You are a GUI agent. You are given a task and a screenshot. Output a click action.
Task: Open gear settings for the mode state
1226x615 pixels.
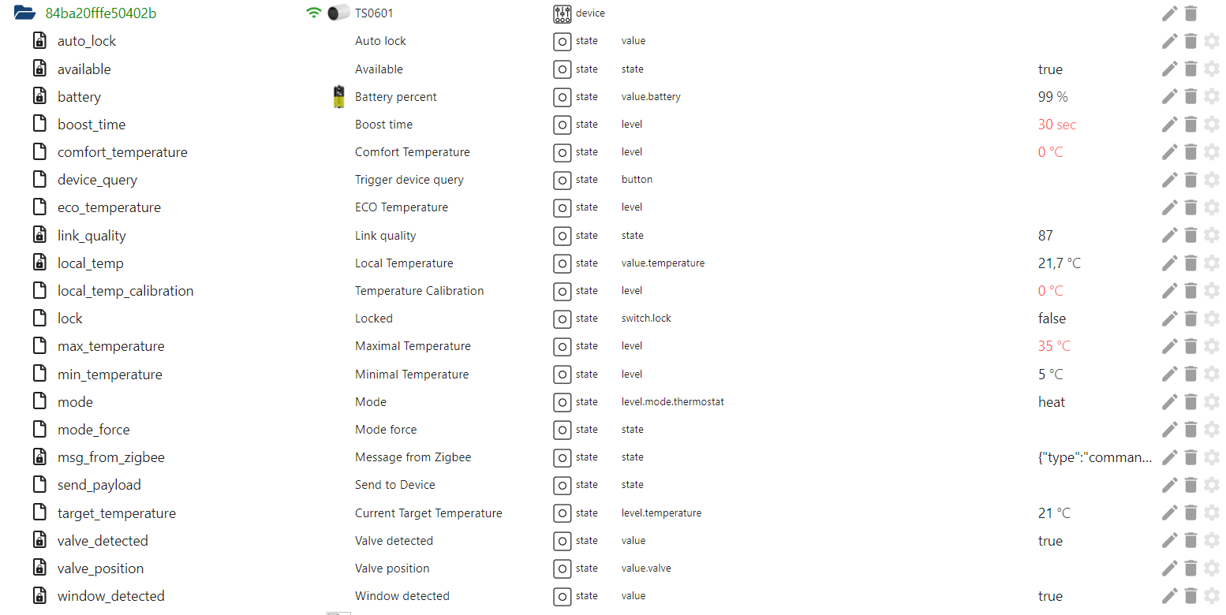tap(1212, 402)
